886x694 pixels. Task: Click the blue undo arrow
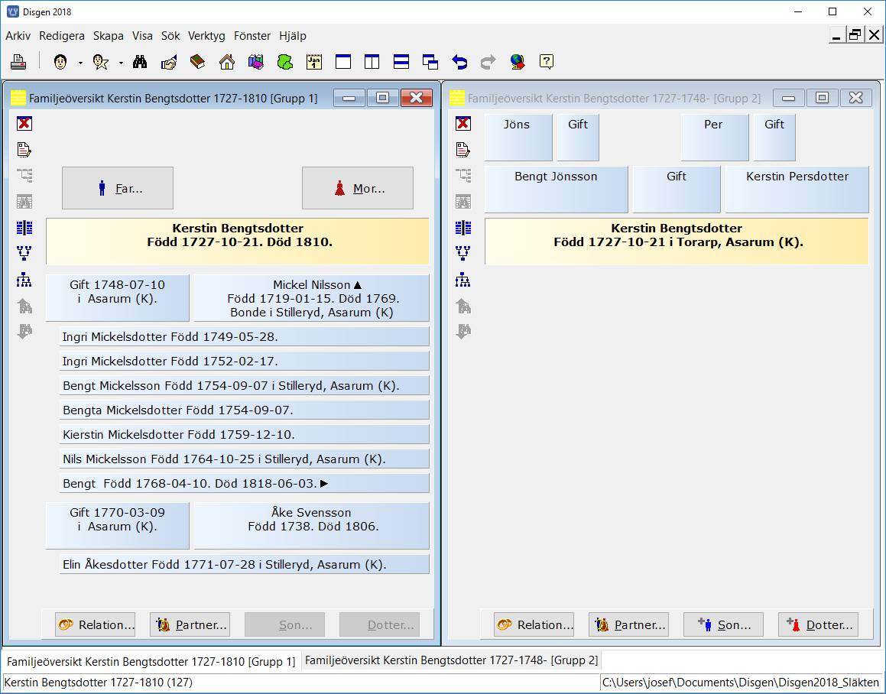(459, 62)
